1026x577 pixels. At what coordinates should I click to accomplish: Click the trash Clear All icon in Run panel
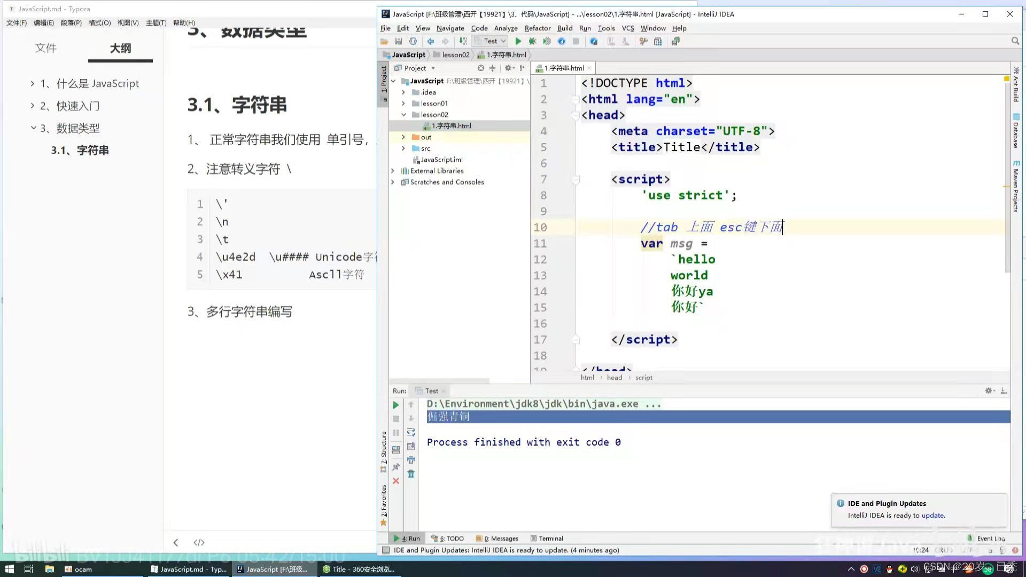tap(411, 474)
